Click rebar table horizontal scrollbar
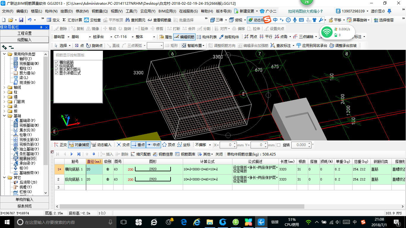Screen dimensions: 406x228 pos(182,206)
